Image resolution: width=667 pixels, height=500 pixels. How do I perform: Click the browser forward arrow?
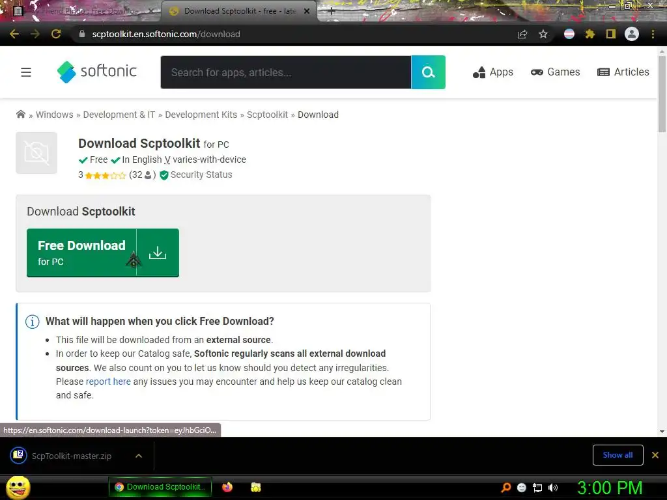(x=35, y=34)
